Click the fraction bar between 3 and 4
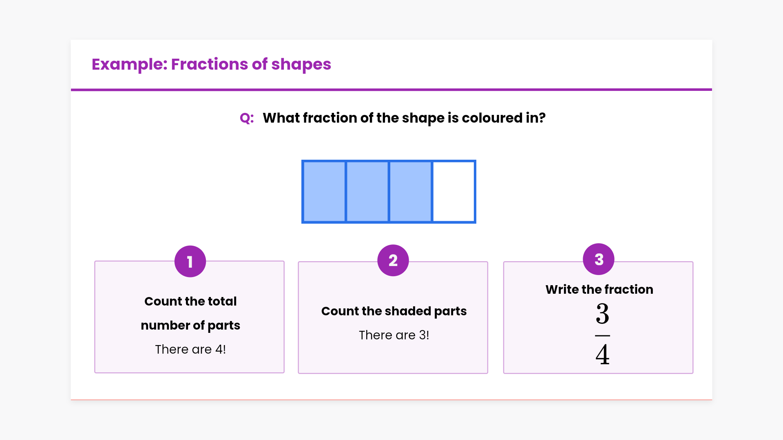Screen dimensions: 783x440 click(x=602, y=336)
